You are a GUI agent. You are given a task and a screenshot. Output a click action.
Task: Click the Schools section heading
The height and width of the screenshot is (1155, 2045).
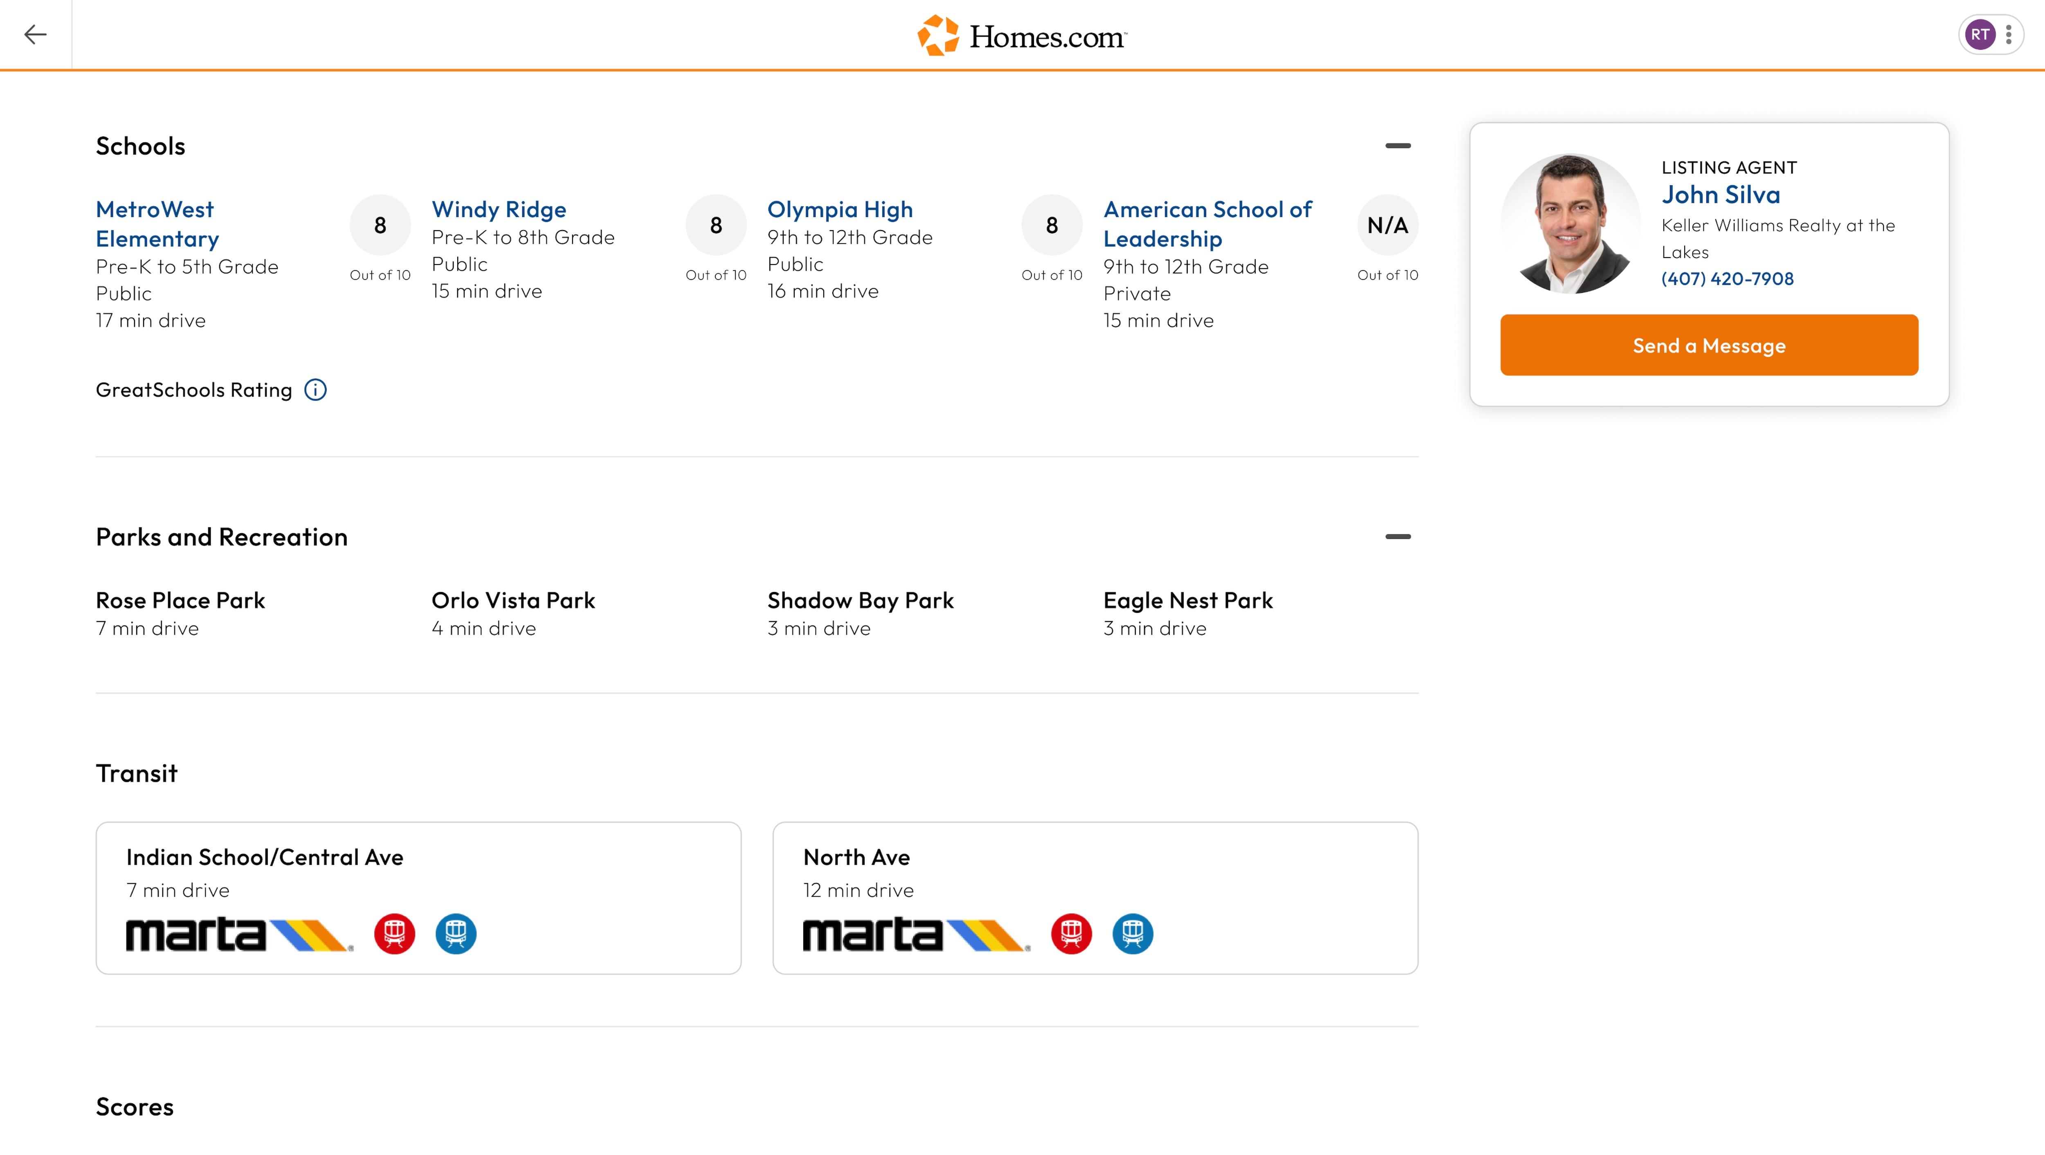pos(141,146)
